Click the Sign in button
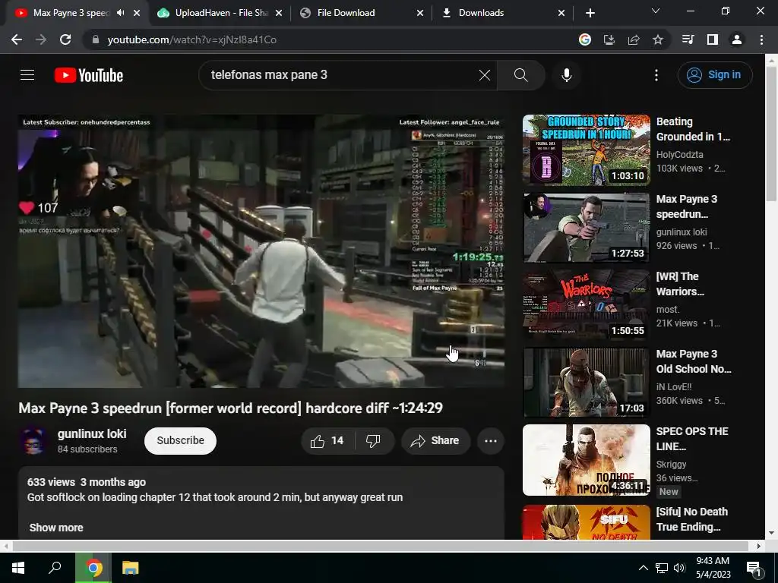 coord(715,75)
